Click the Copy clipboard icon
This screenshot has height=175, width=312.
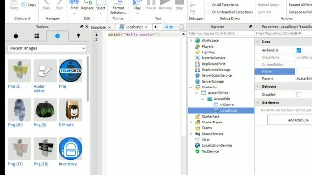click(24, 5)
